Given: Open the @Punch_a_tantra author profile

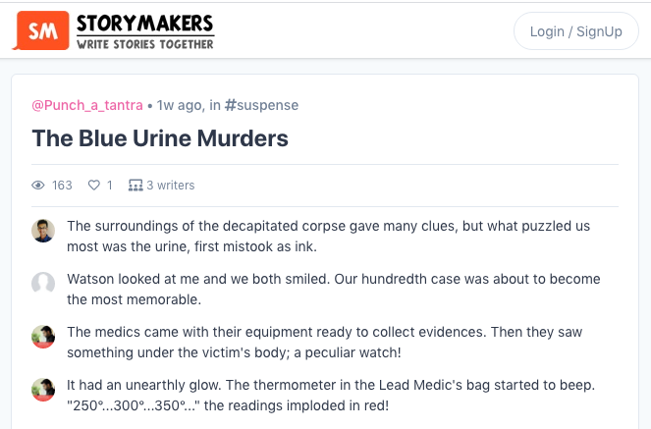Looking at the screenshot, I should tap(87, 105).
